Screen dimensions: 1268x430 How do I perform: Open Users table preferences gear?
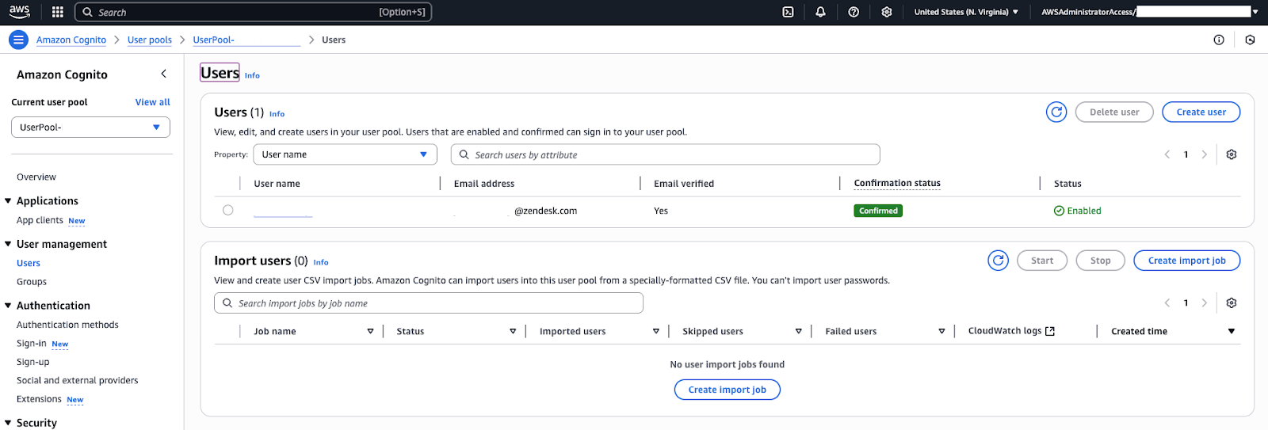pos(1231,154)
